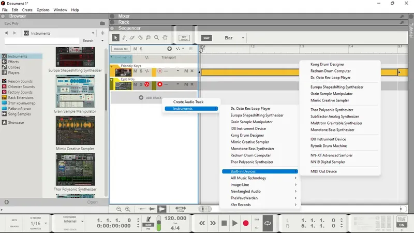Click the browser search field

pos(42,41)
